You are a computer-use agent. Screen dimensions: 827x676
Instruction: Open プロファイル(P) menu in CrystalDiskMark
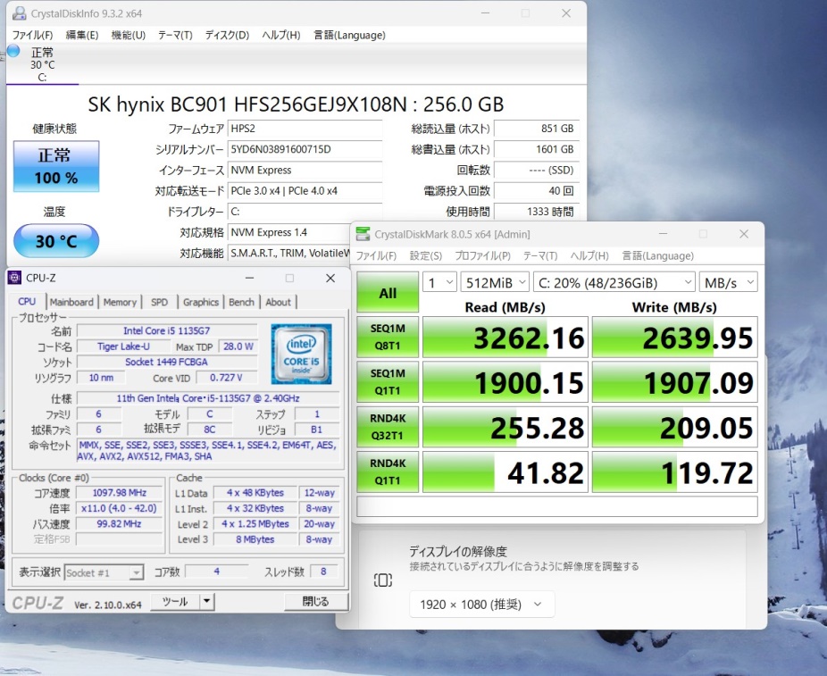pos(482,255)
